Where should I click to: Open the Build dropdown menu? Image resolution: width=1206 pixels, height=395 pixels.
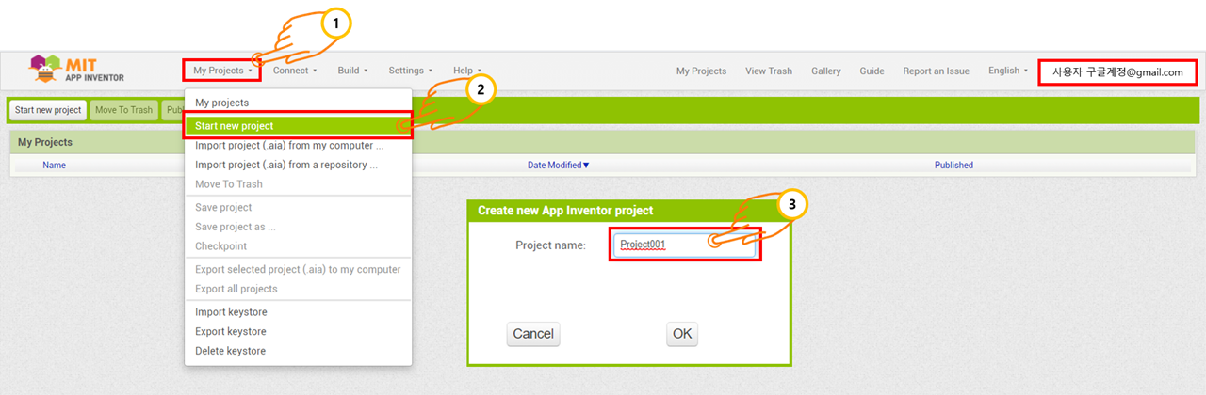pyautogui.click(x=352, y=71)
